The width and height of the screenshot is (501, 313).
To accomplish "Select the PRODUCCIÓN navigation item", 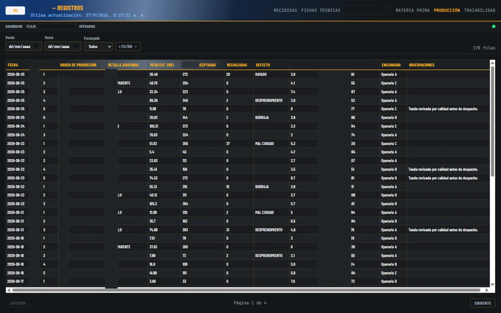I will [447, 10].
